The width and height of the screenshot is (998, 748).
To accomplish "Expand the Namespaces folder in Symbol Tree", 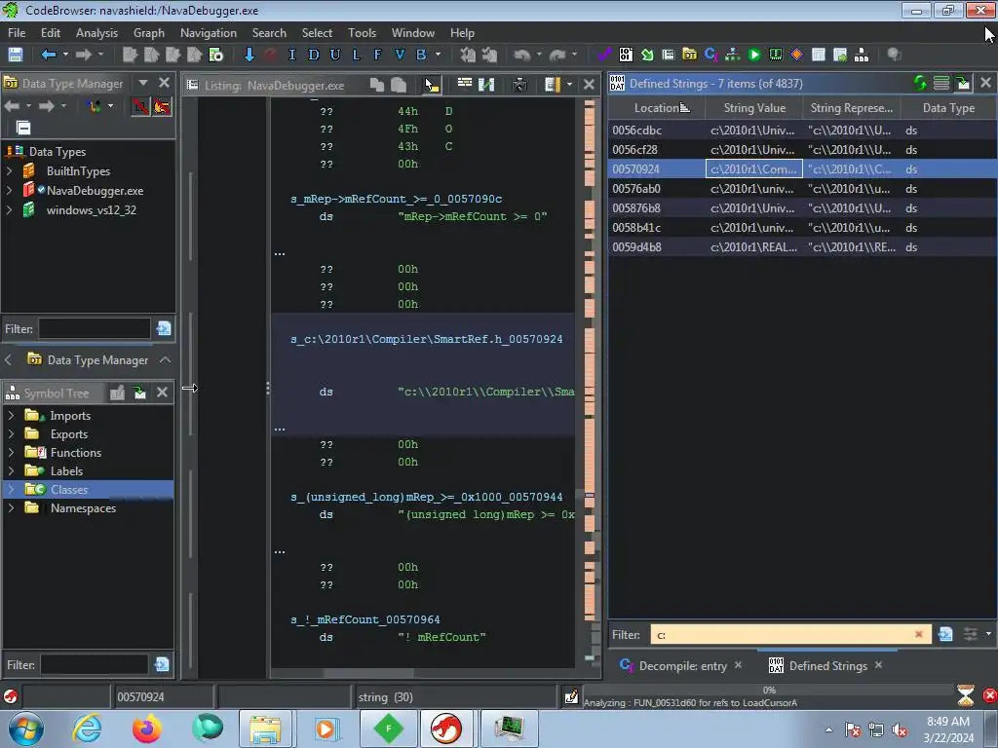I will [11, 507].
